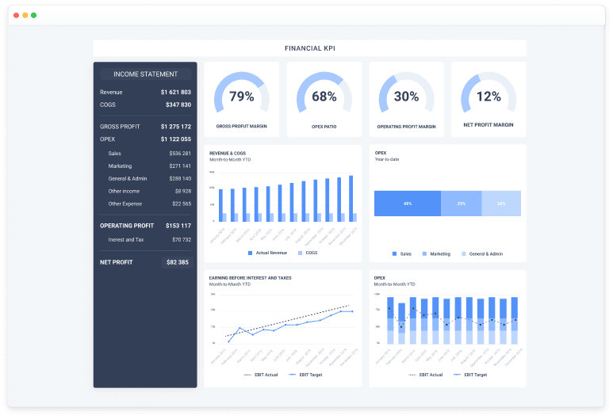Select the 26% segment of the OPEX bar
This screenshot has width=613, height=419.
click(x=501, y=204)
